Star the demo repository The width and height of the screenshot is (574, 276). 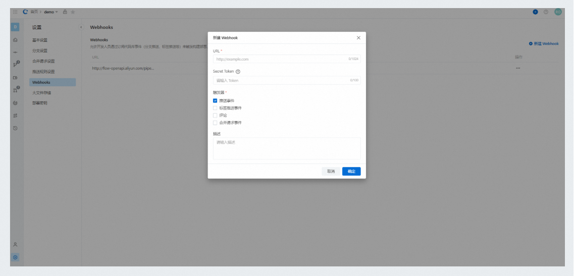tap(73, 12)
